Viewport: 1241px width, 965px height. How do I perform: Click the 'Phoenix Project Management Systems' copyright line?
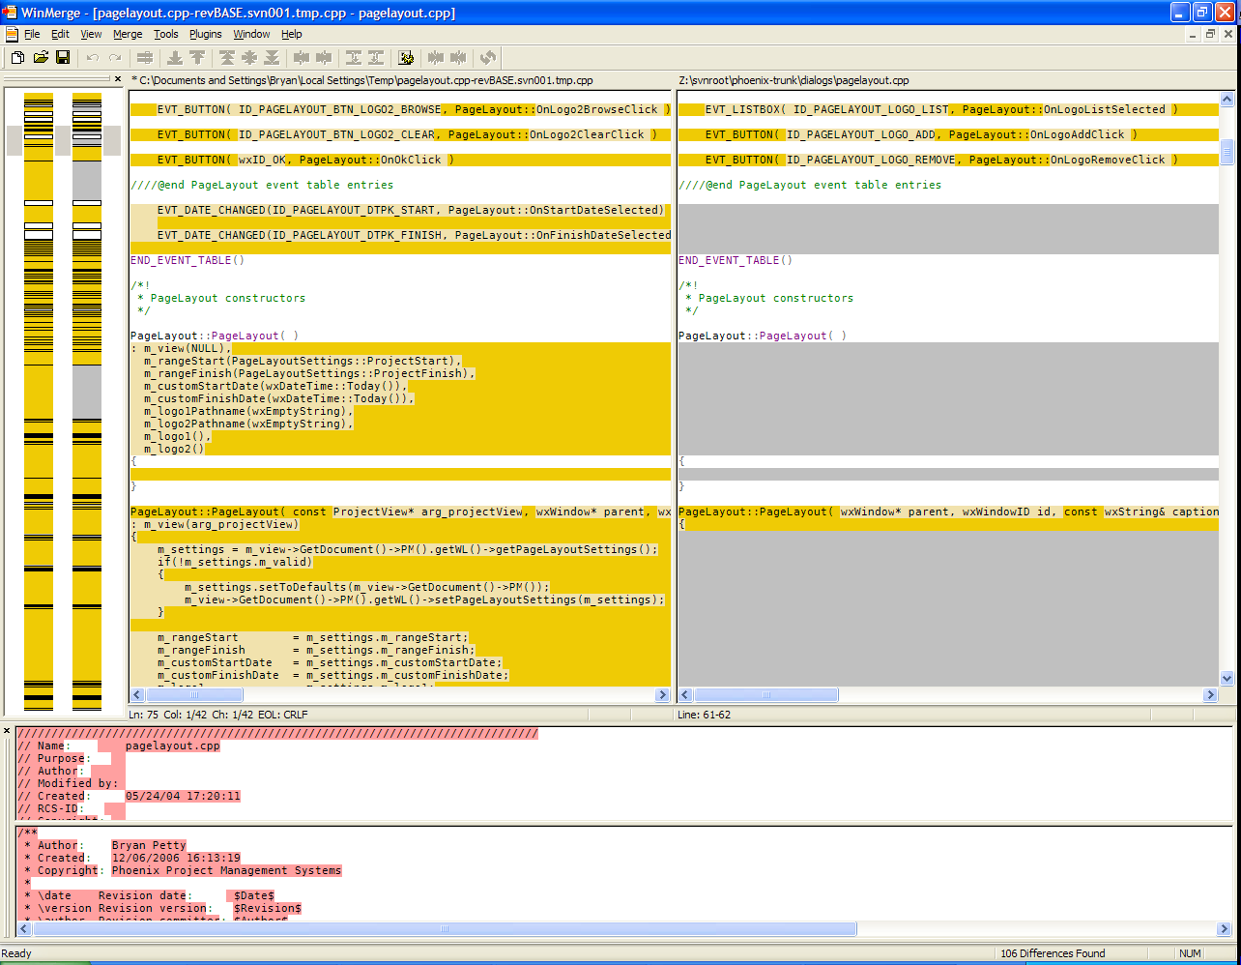(x=226, y=870)
